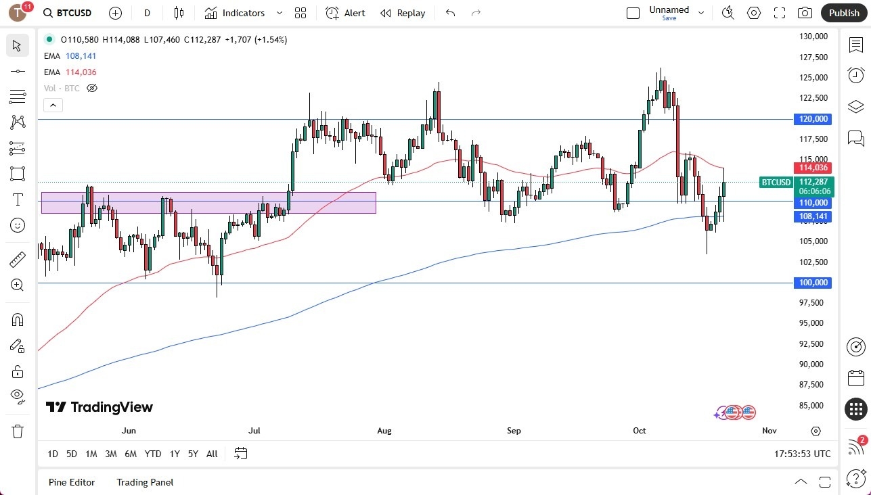Open the Indicators dropdown arrow
Viewport: 871px width, 495px height.
[x=278, y=13]
